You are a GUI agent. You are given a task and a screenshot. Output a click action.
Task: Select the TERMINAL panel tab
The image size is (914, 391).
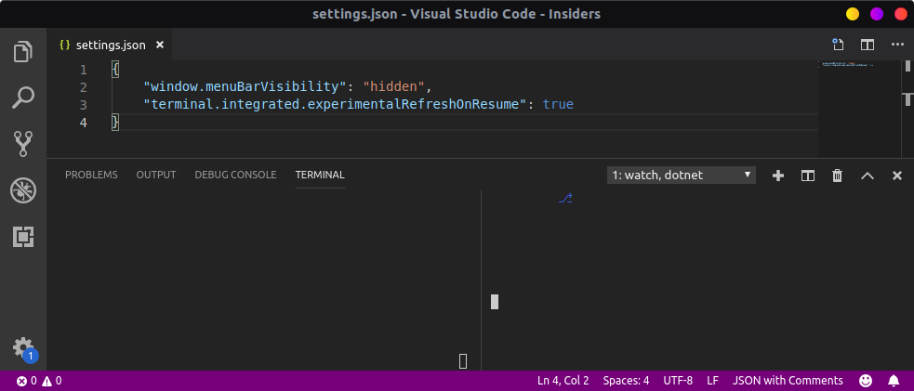coord(320,175)
